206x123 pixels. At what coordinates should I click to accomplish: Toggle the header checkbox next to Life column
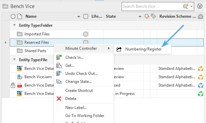[x=86, y=16]
